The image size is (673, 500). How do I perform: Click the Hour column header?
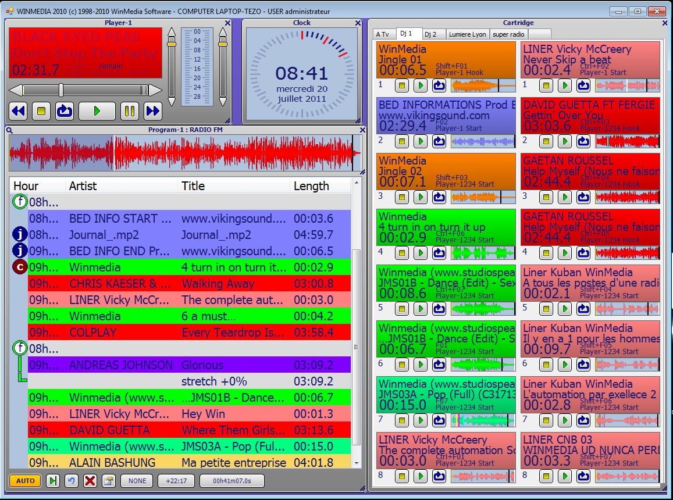click(37, 186)
